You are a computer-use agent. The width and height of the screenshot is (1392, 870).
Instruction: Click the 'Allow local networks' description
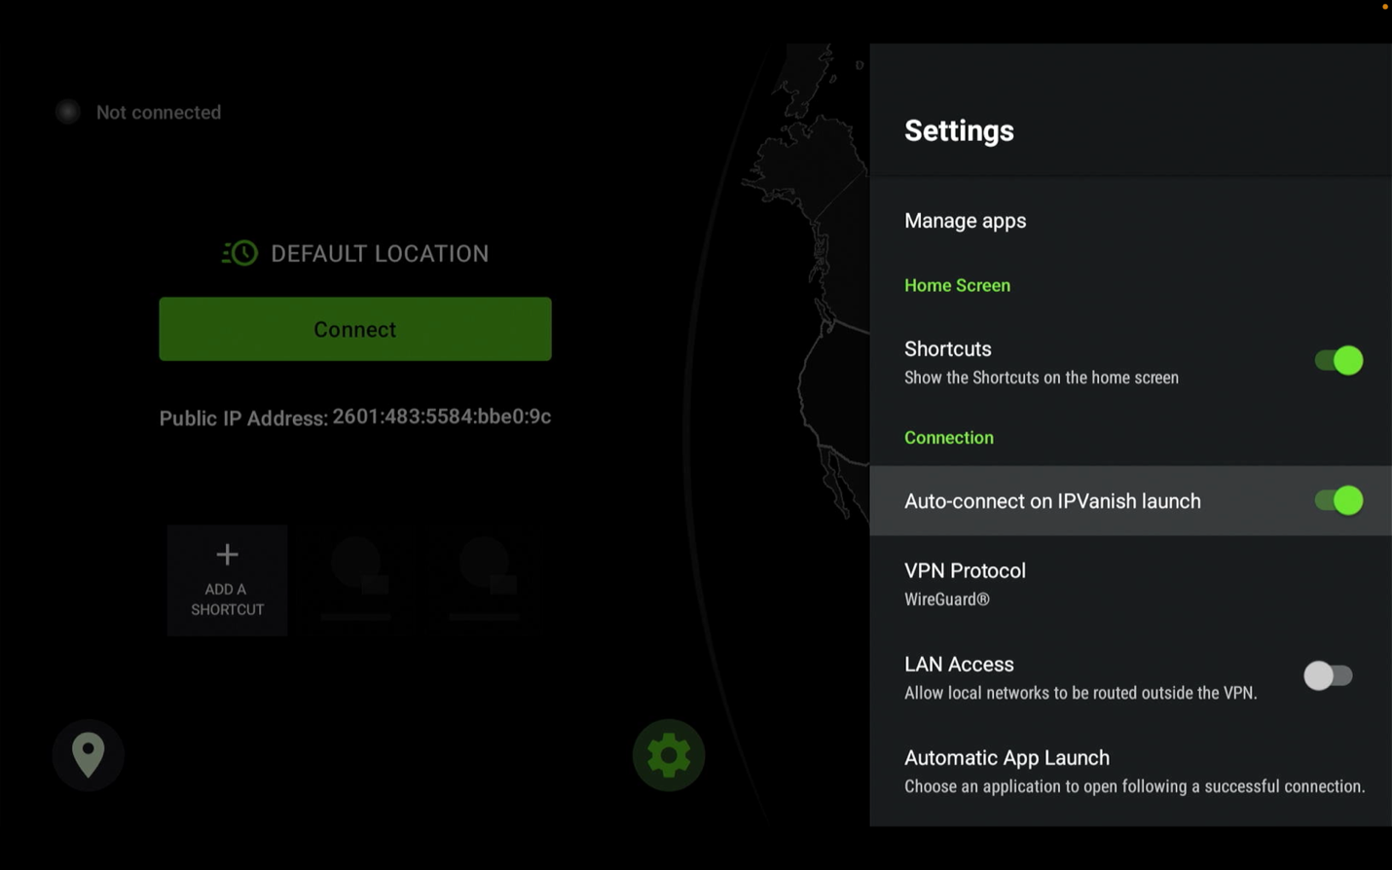(x=1081, y=693)
